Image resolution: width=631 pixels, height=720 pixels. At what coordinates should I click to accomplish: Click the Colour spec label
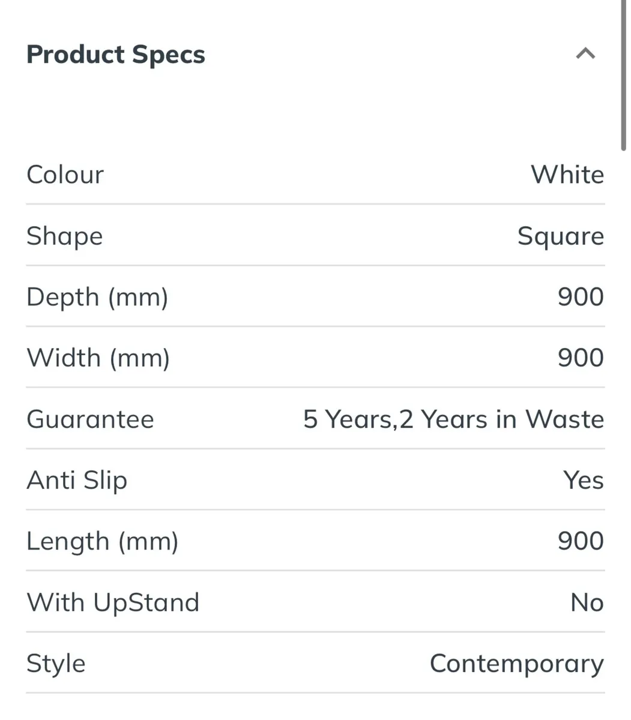pos(64,175)
